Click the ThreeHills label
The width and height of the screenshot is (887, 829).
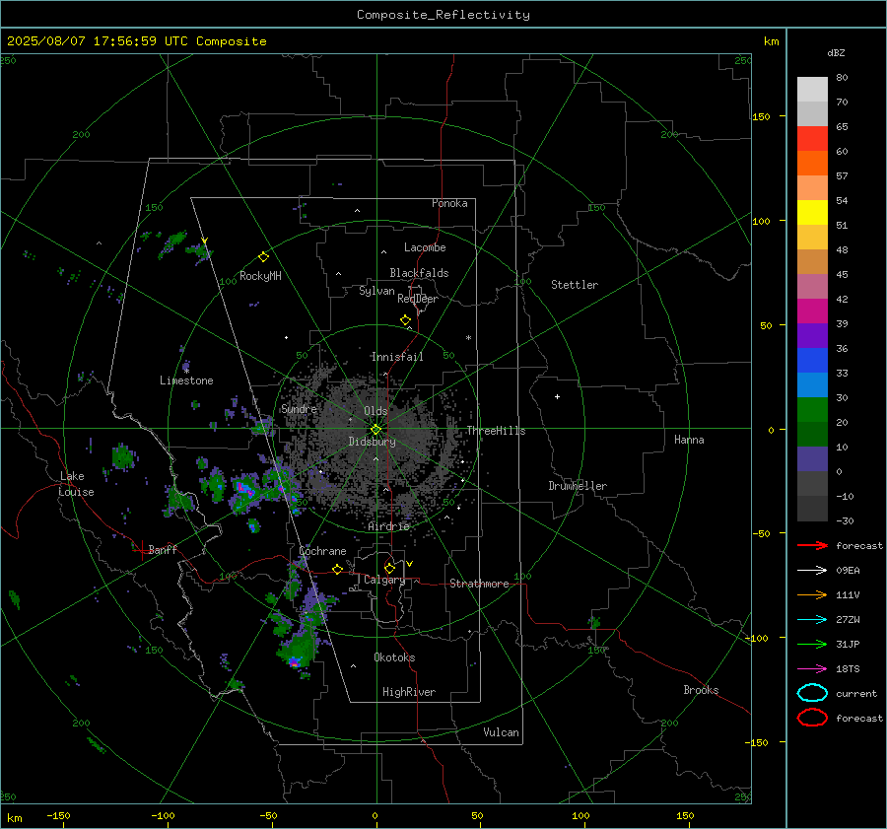click(496, 431)
